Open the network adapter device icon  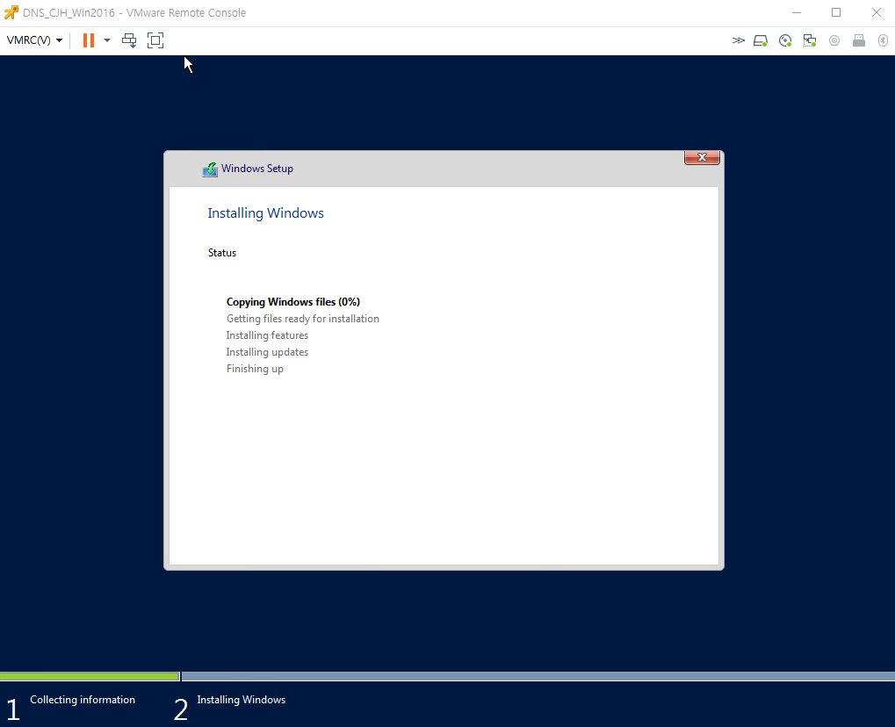(x=810, y=40)
